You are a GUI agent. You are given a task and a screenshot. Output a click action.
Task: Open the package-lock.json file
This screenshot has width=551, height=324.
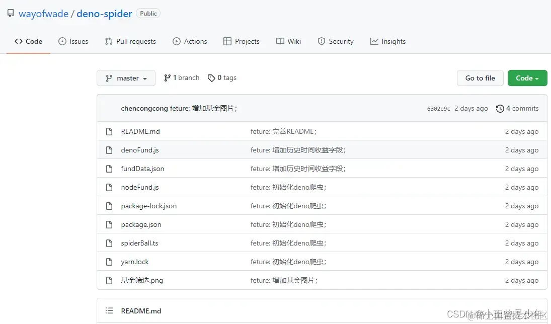point(148,206)
